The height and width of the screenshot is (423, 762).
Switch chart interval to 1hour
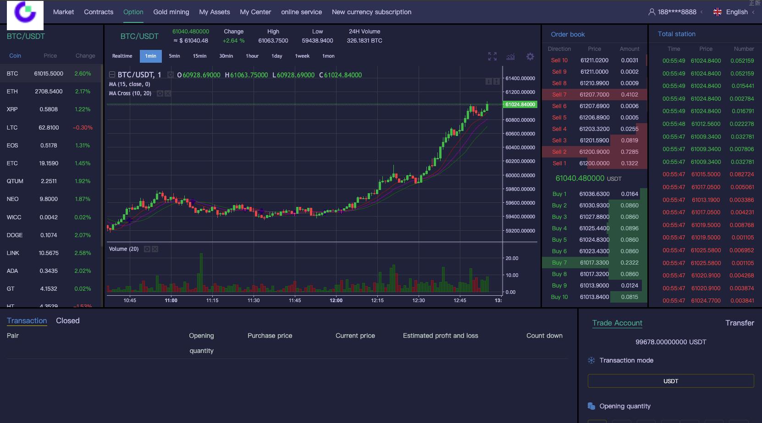point(252,56)
